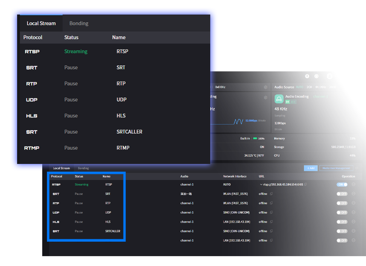Copy the RTSP stream URL

pyautogui.click(x=305, y=184)
